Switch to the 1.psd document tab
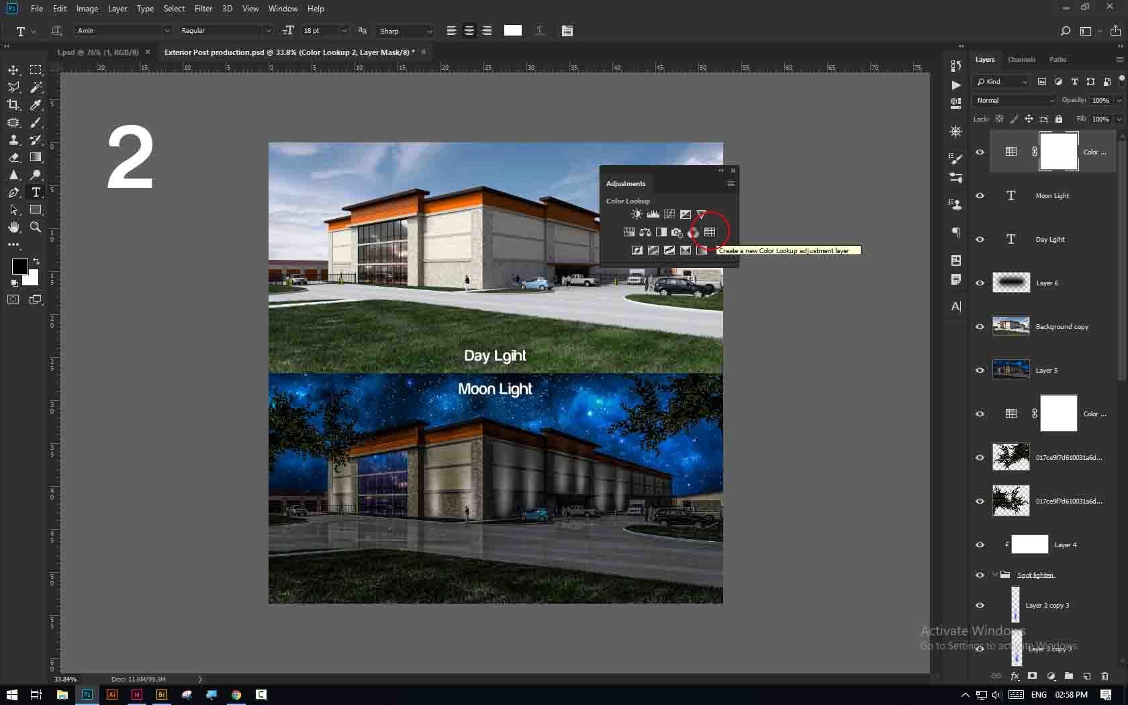This screenshot has width=1128, height=705. pos(97,52)
